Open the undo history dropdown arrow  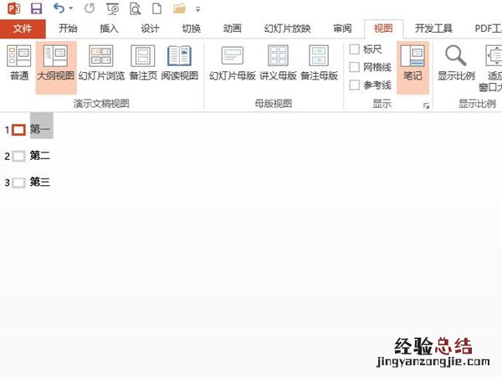70,9
